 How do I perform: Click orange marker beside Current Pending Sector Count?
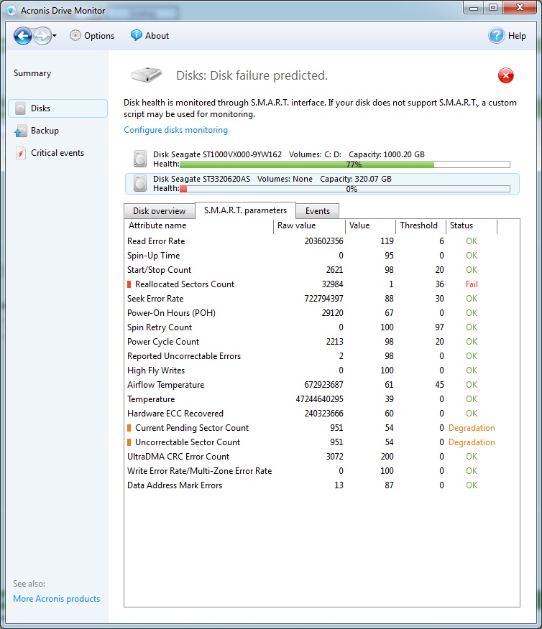129,428
